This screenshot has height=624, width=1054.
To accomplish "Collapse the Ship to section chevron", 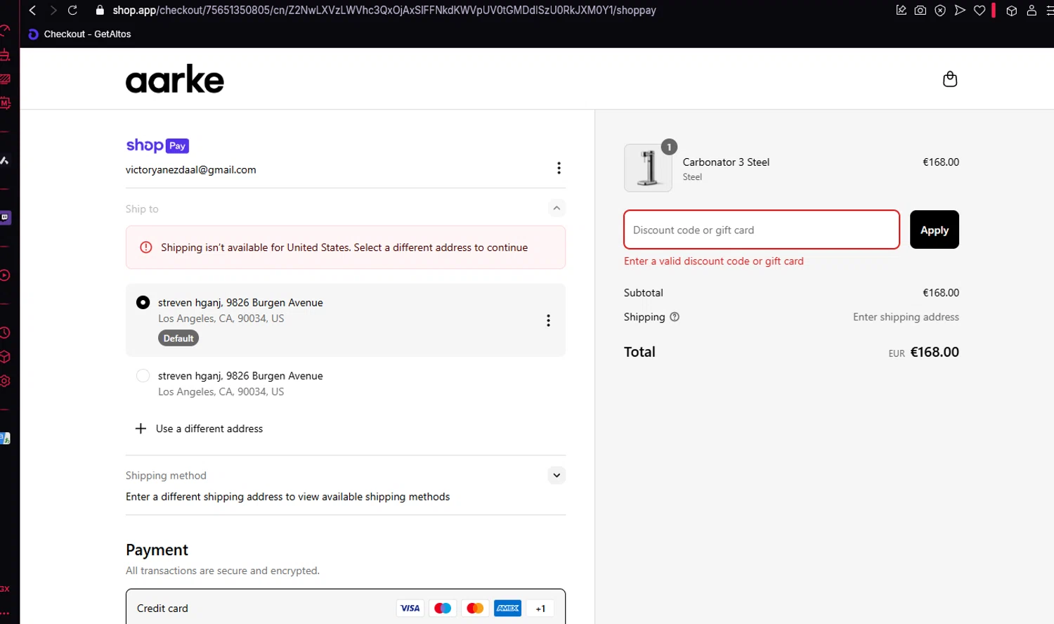I will pos(557,208).
